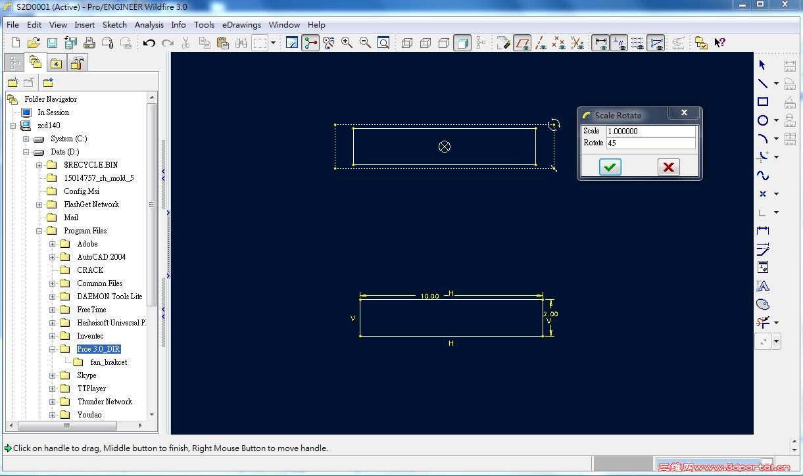Screen dimensions: 803x476
Task: Select the Fillet tool
Action: coord(762,157)
